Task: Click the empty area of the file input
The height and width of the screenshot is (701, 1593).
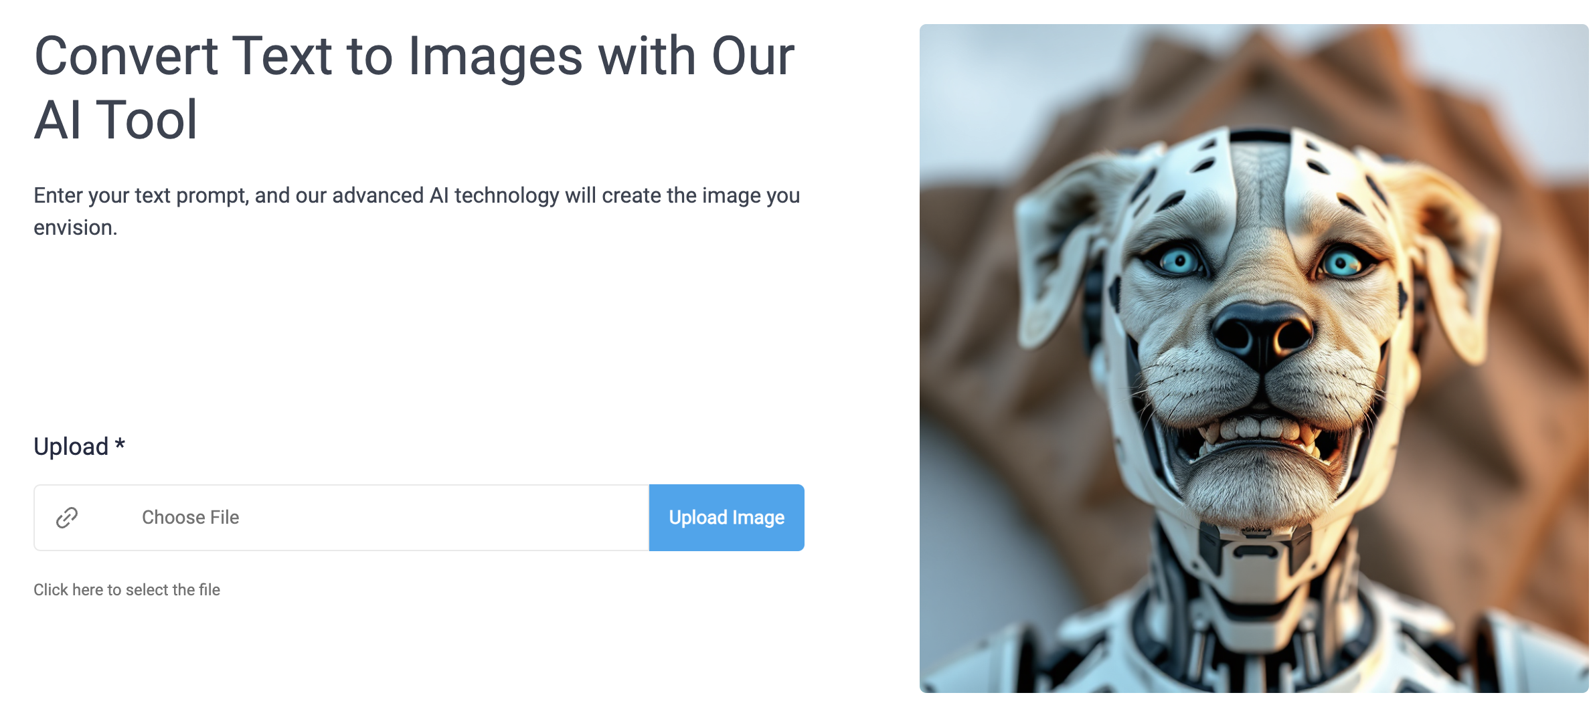Action: (442, 518)
